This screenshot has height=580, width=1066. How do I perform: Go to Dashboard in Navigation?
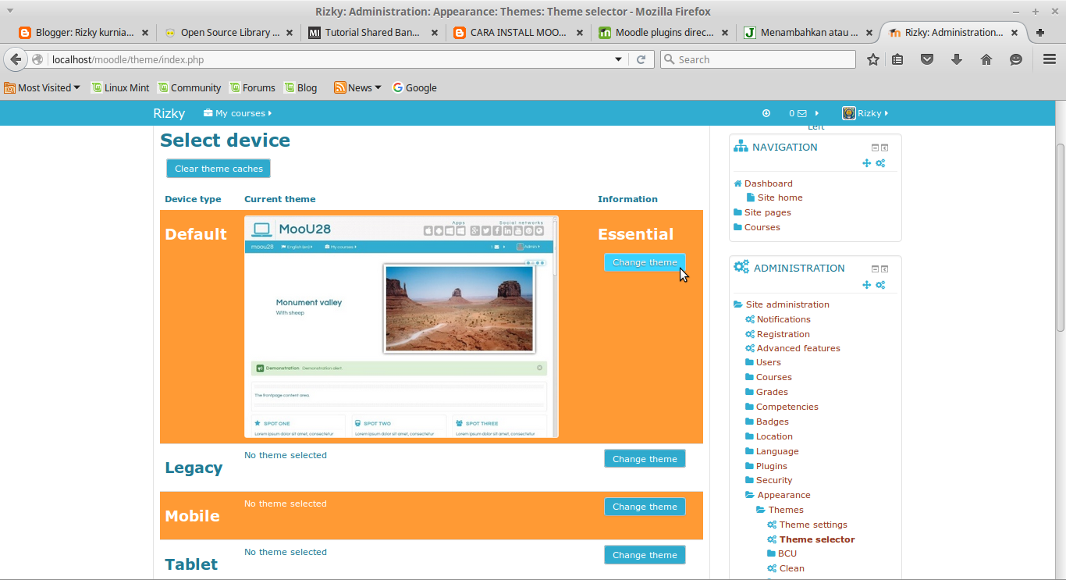[768, 183]
